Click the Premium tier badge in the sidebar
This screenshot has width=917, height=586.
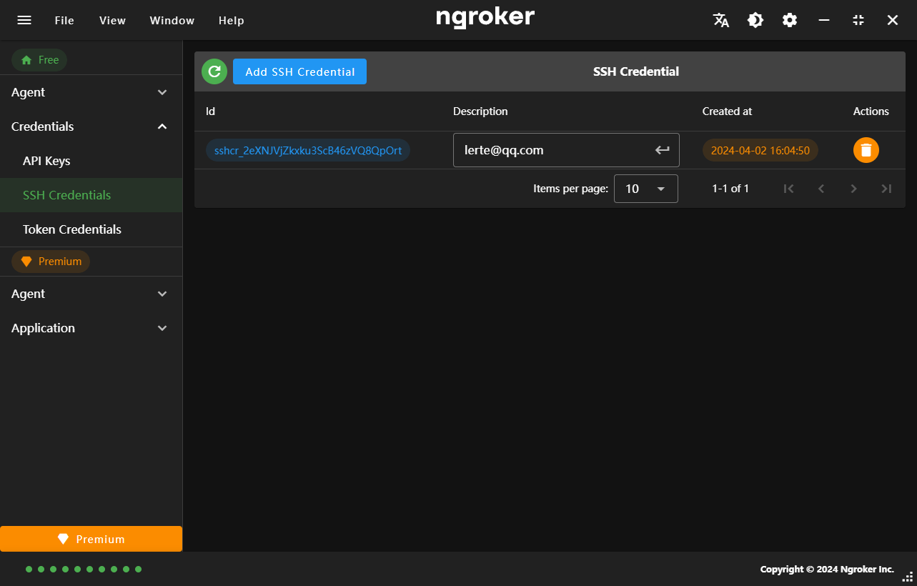coord(51,262)
